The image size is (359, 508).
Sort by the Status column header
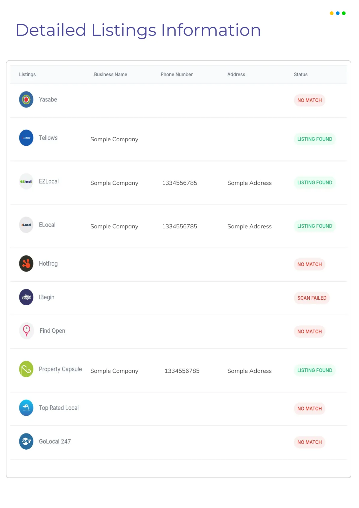tap(301, 75)
